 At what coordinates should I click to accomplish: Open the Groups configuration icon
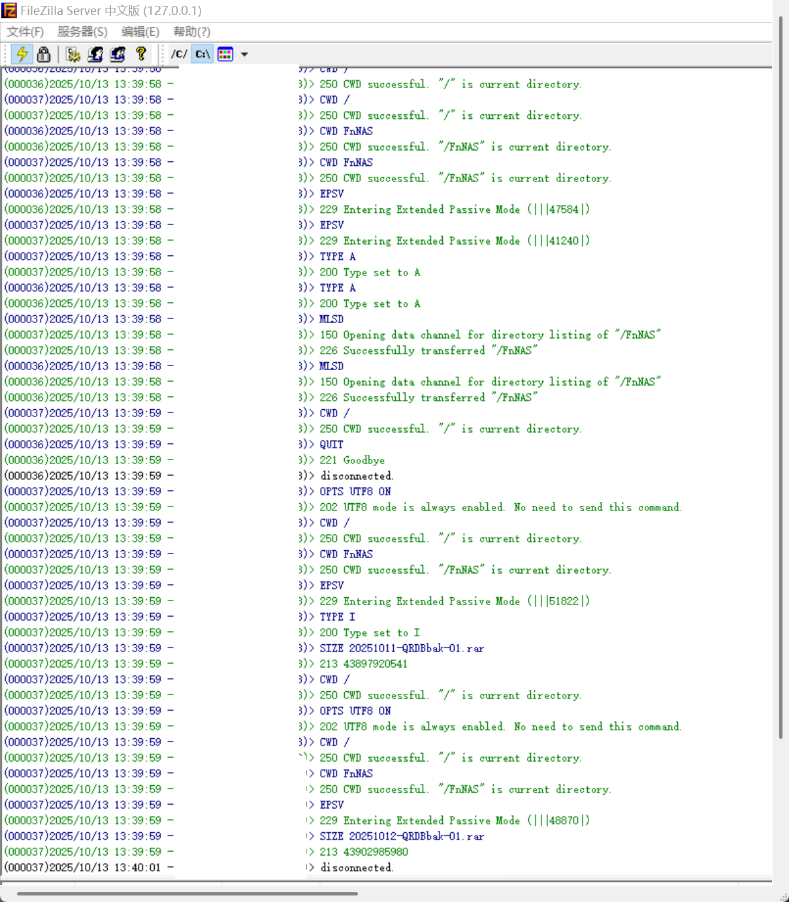[x=118, y=54]
